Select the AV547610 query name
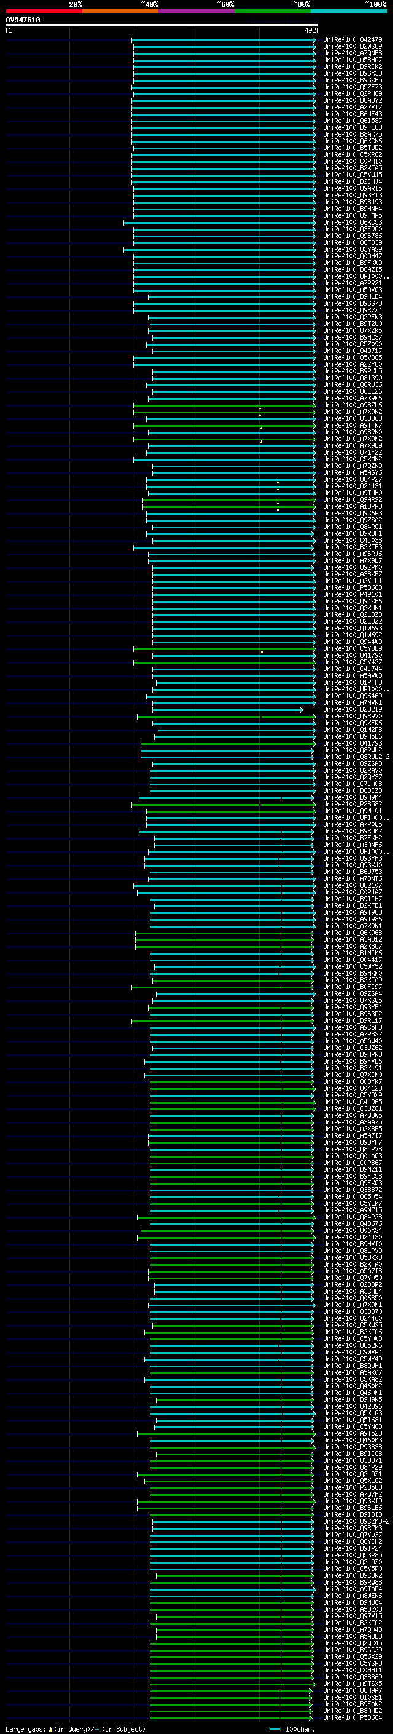The width and height of the screenshot is (393, 1734). [23, 20]
